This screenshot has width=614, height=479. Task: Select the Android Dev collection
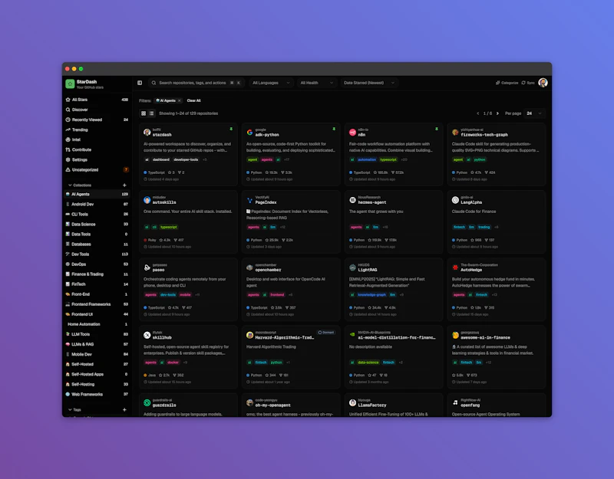97,204
